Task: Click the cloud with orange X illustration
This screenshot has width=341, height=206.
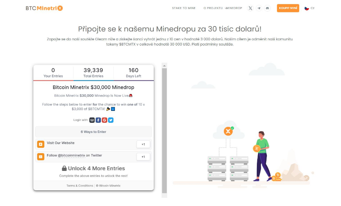Action: (x=228, y=130)
